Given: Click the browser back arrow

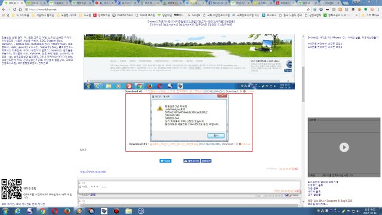Looking at the screenshot, I should [x=4, y=10].
